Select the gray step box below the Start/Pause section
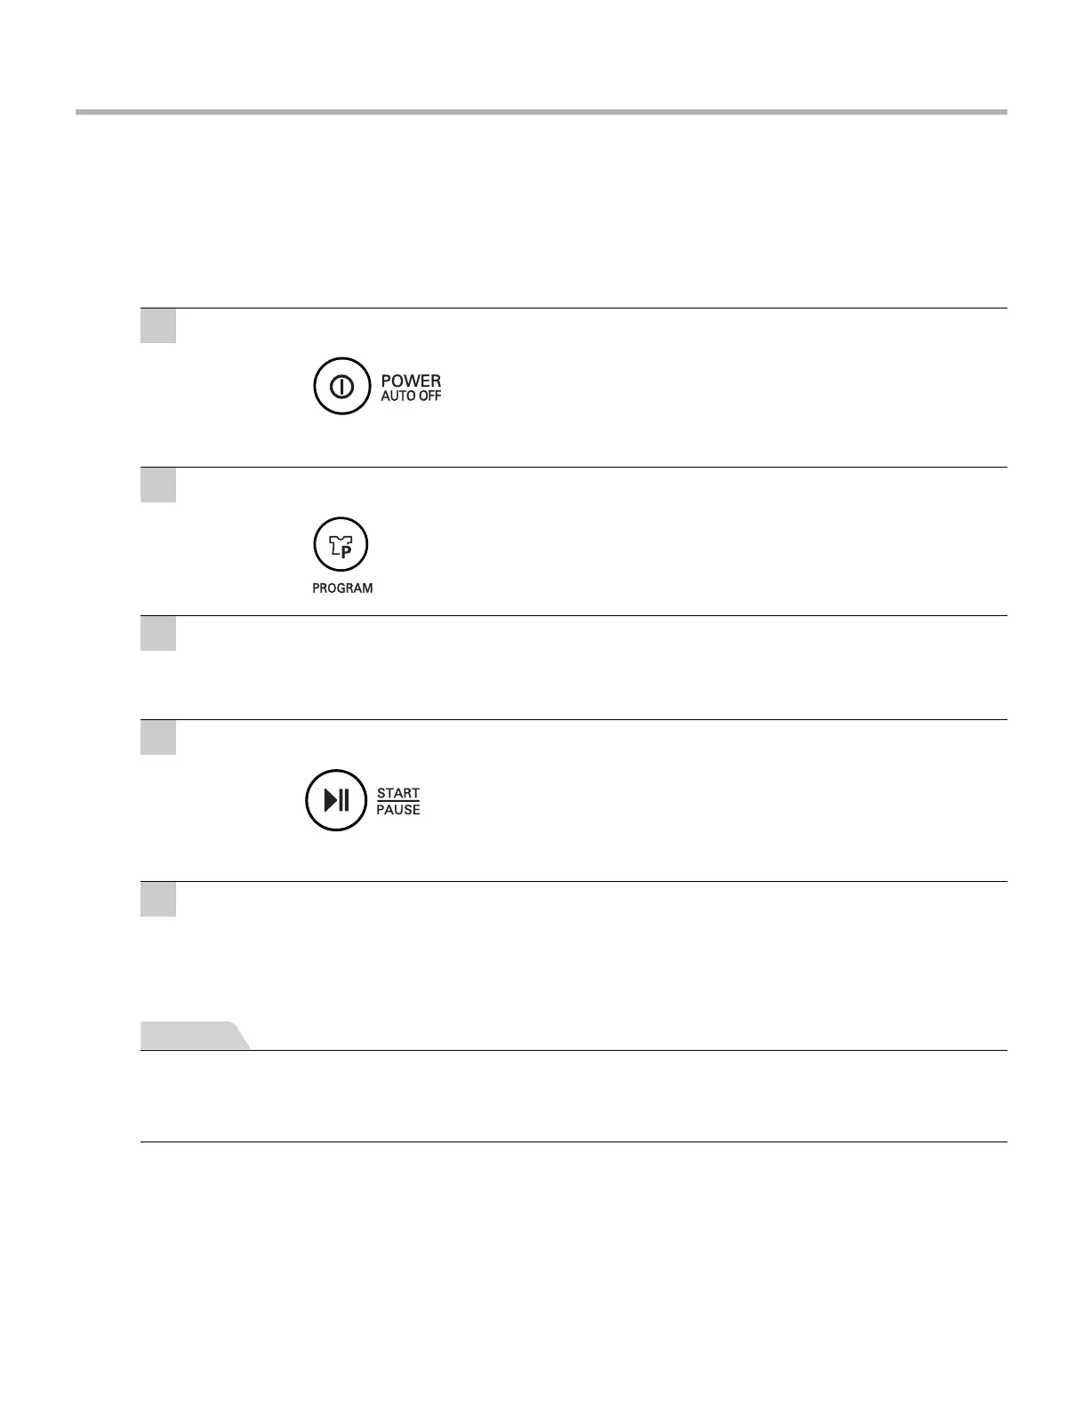The image size is (1083, 1410). point(158,899)
